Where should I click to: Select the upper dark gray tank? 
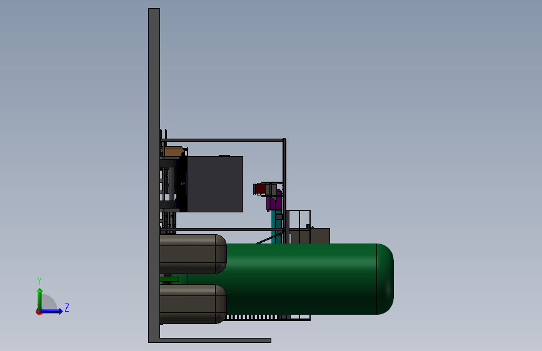pyautogui.click(x=193, y=254)
